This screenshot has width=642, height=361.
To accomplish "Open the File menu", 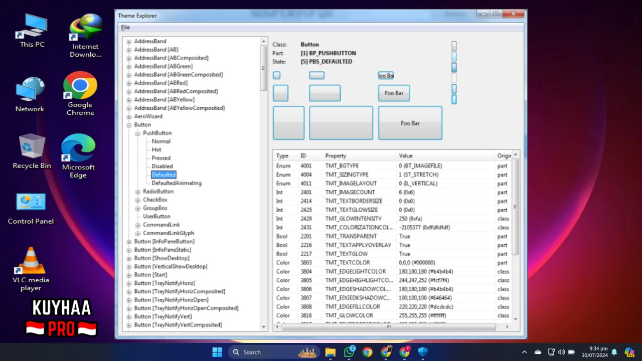I will [125, 28].
